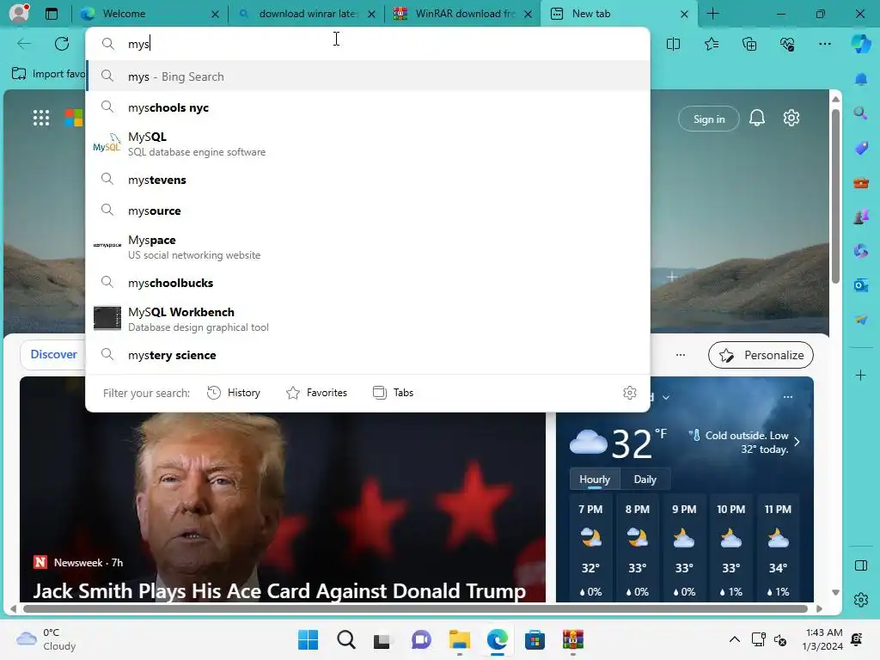The image size is (880, 660).
Task: Choose the mysource suggestion
Action: point(368,211)
